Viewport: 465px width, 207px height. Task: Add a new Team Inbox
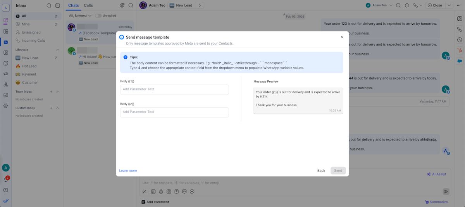pos(51,92)
